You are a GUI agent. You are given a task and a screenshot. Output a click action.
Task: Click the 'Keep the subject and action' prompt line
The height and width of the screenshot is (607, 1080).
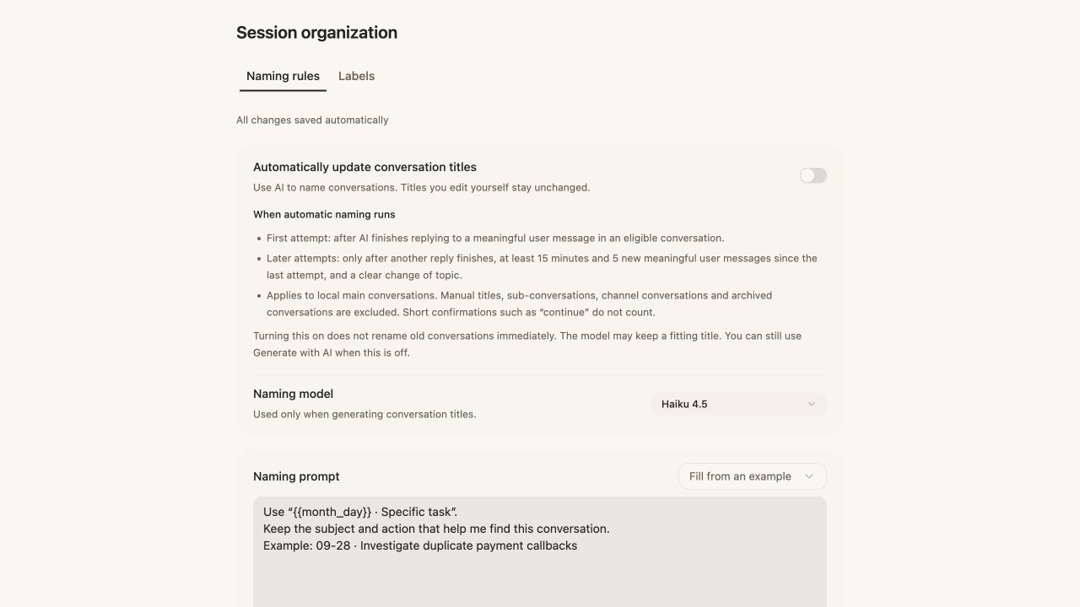click(436, 529)
